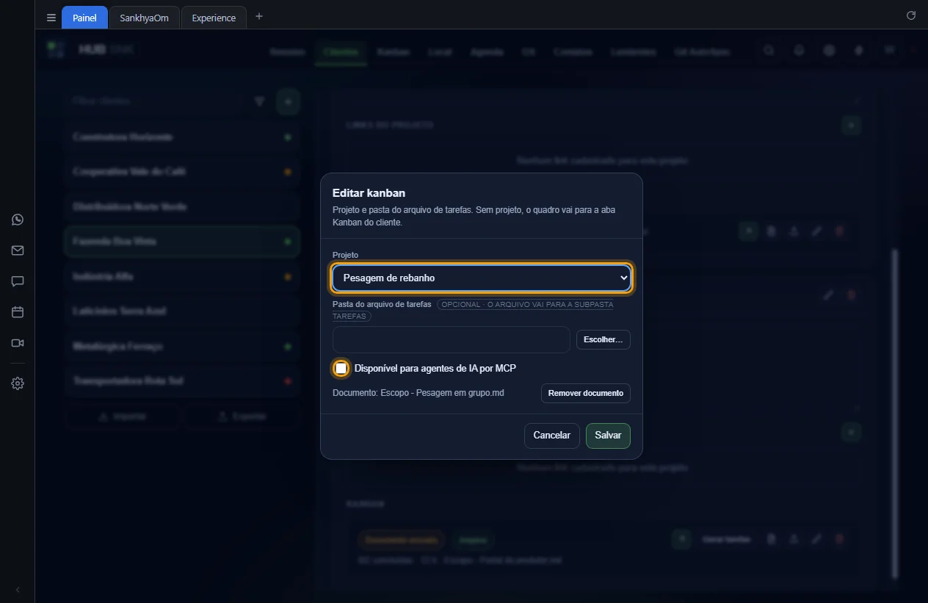The height and width of the screenshot is (603, 928).
Task: Collapse the left sidebar with the chevron
Action: coord(18,590)
